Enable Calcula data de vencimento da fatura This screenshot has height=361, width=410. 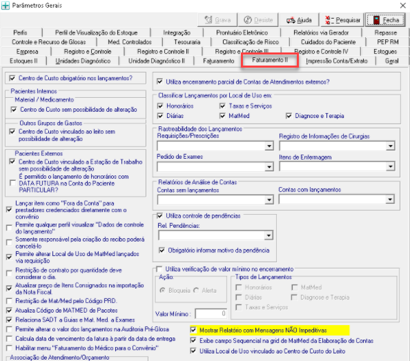click(x=9, y=338)
